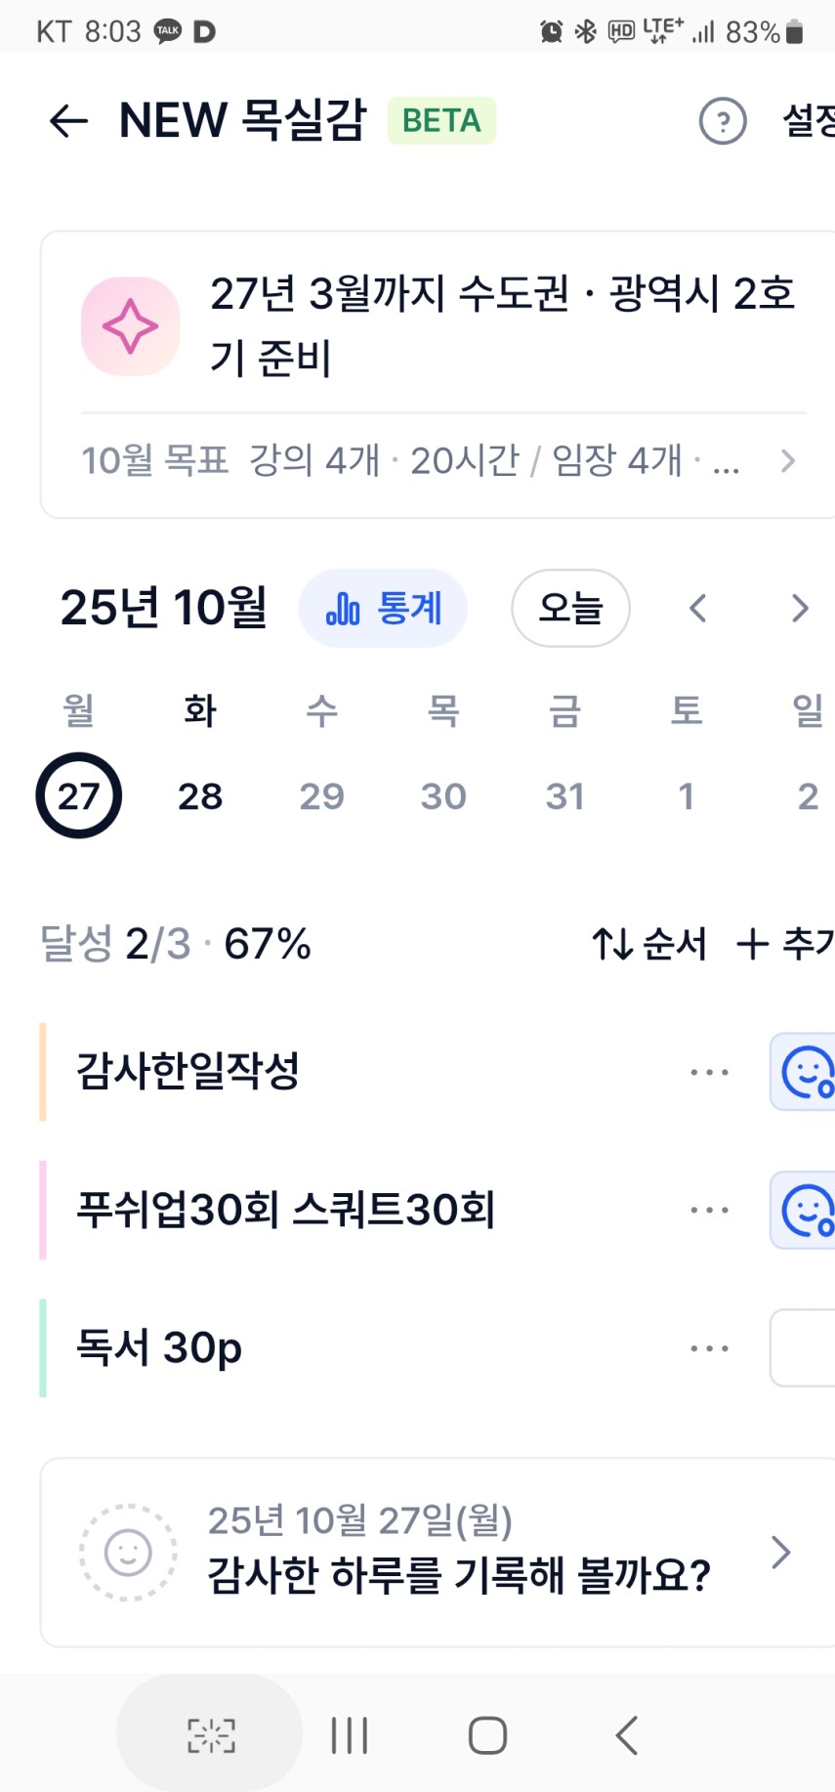The height and width of the screenshot is (1792, 835).
Task: Tap the pink sparkle goal icon
Action: click(130, 326)
